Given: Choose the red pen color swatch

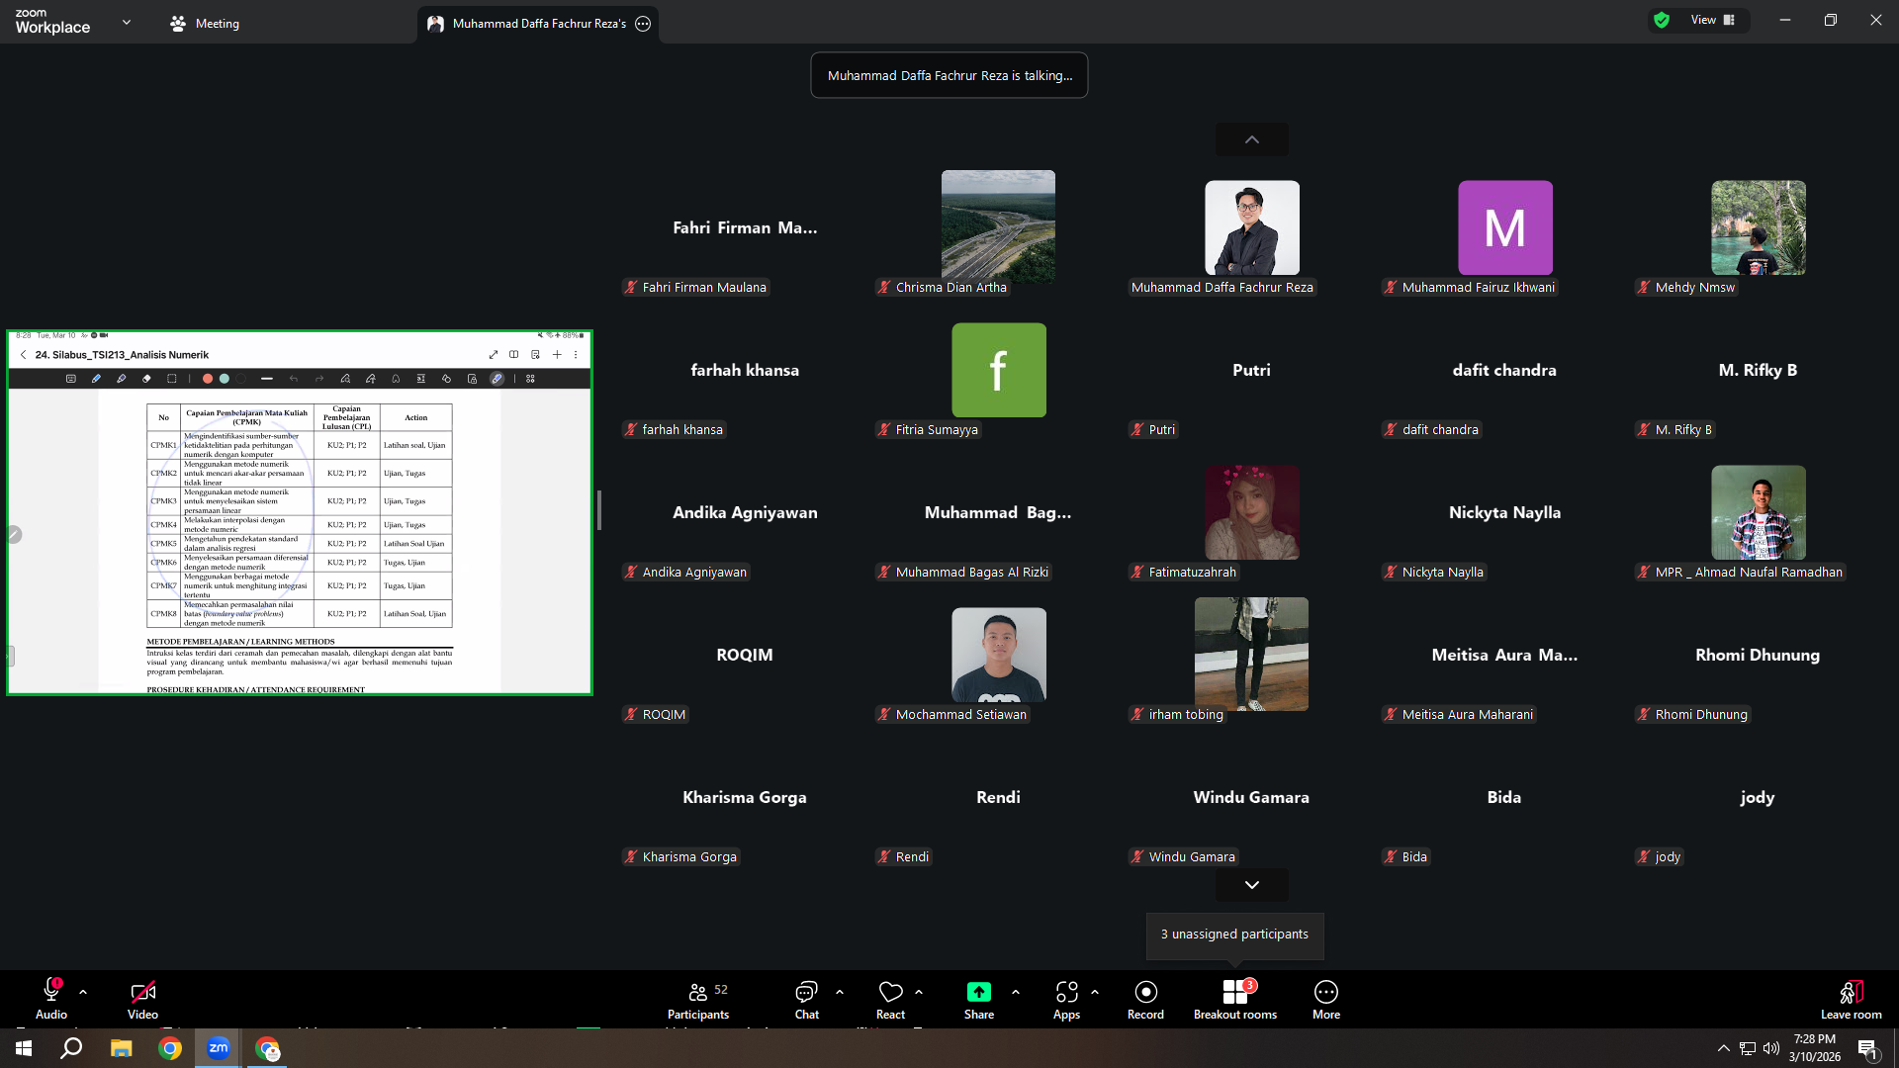Looking at the screenshot, I should coord(208,379).
